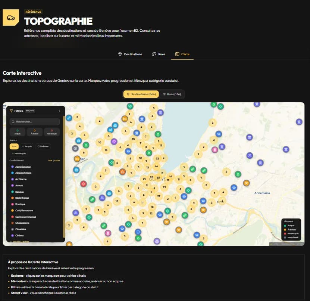
Task: Click the Annemasse label on the map
Action: click(x=262, y=193)
